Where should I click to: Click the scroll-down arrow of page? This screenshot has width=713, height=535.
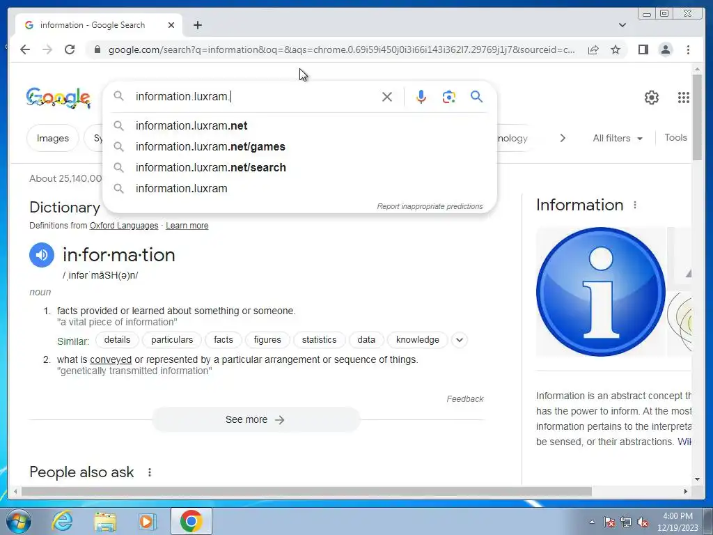pyautogui.click(x=697, y=479)
